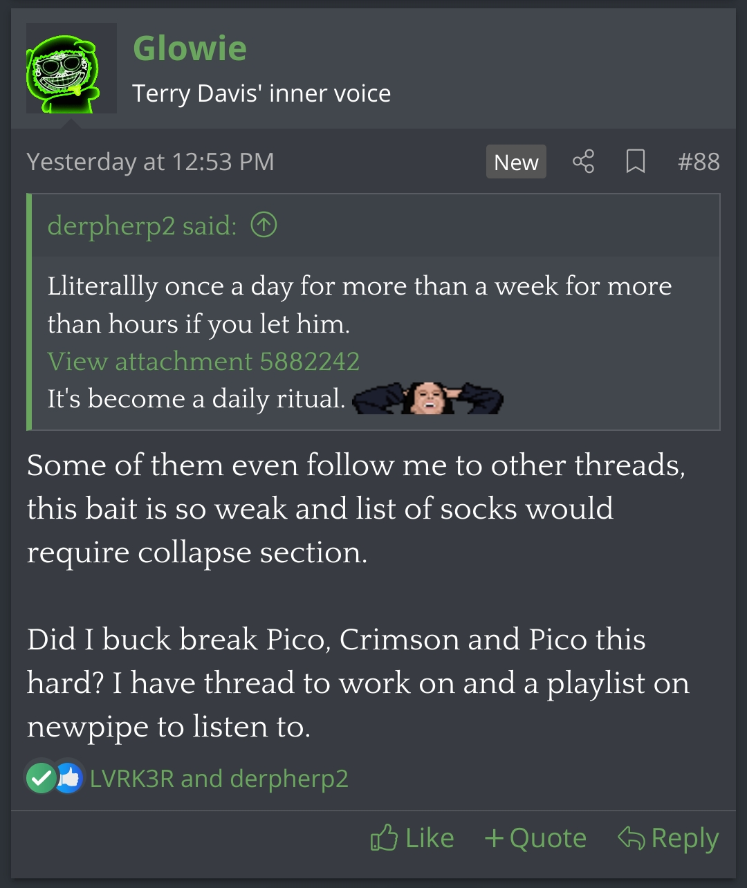Screen dimensions: 747x888
Task: Toggle the bookmark icon for this post
Action: (635, 162)
